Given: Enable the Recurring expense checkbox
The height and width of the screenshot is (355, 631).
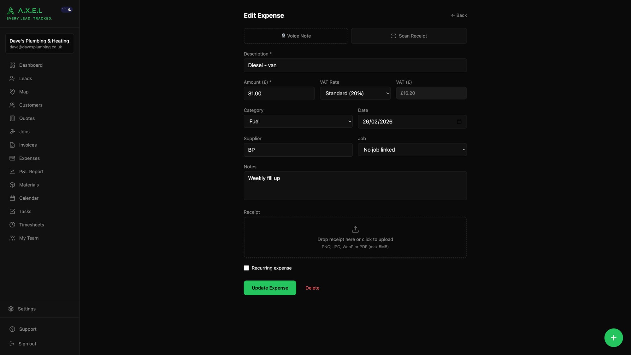Looking at the screenshot, I should pos(246,268).
